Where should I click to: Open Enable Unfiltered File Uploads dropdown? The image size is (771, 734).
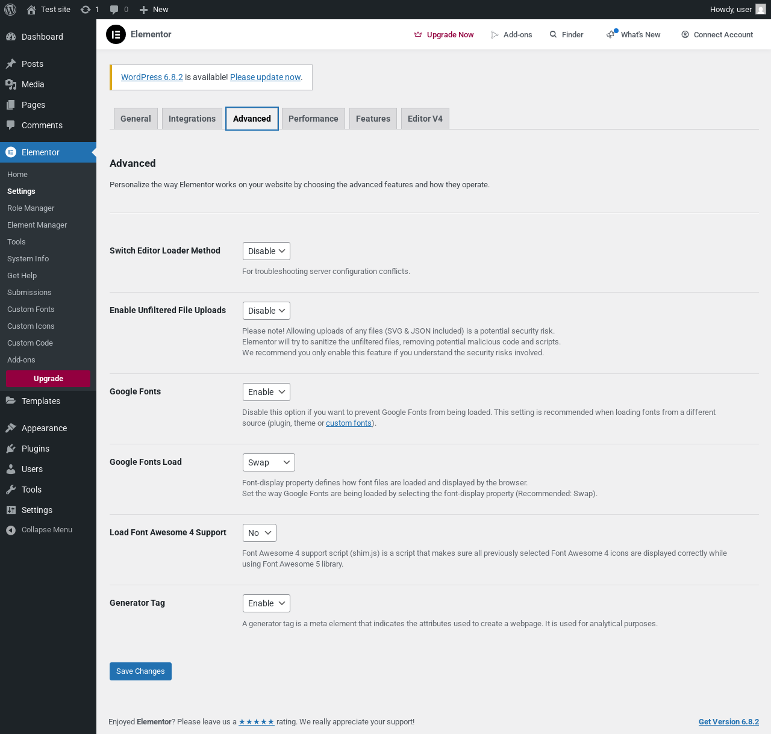coord(266,311)
